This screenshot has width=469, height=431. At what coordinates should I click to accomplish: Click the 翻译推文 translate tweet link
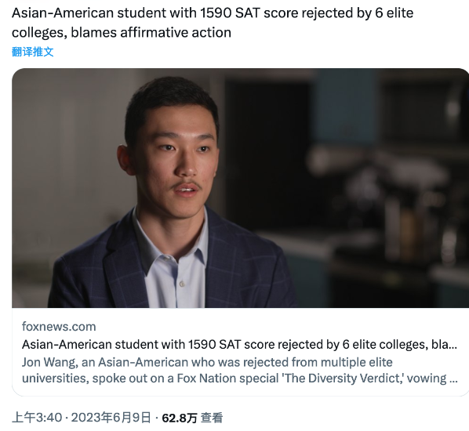point(33,52)
